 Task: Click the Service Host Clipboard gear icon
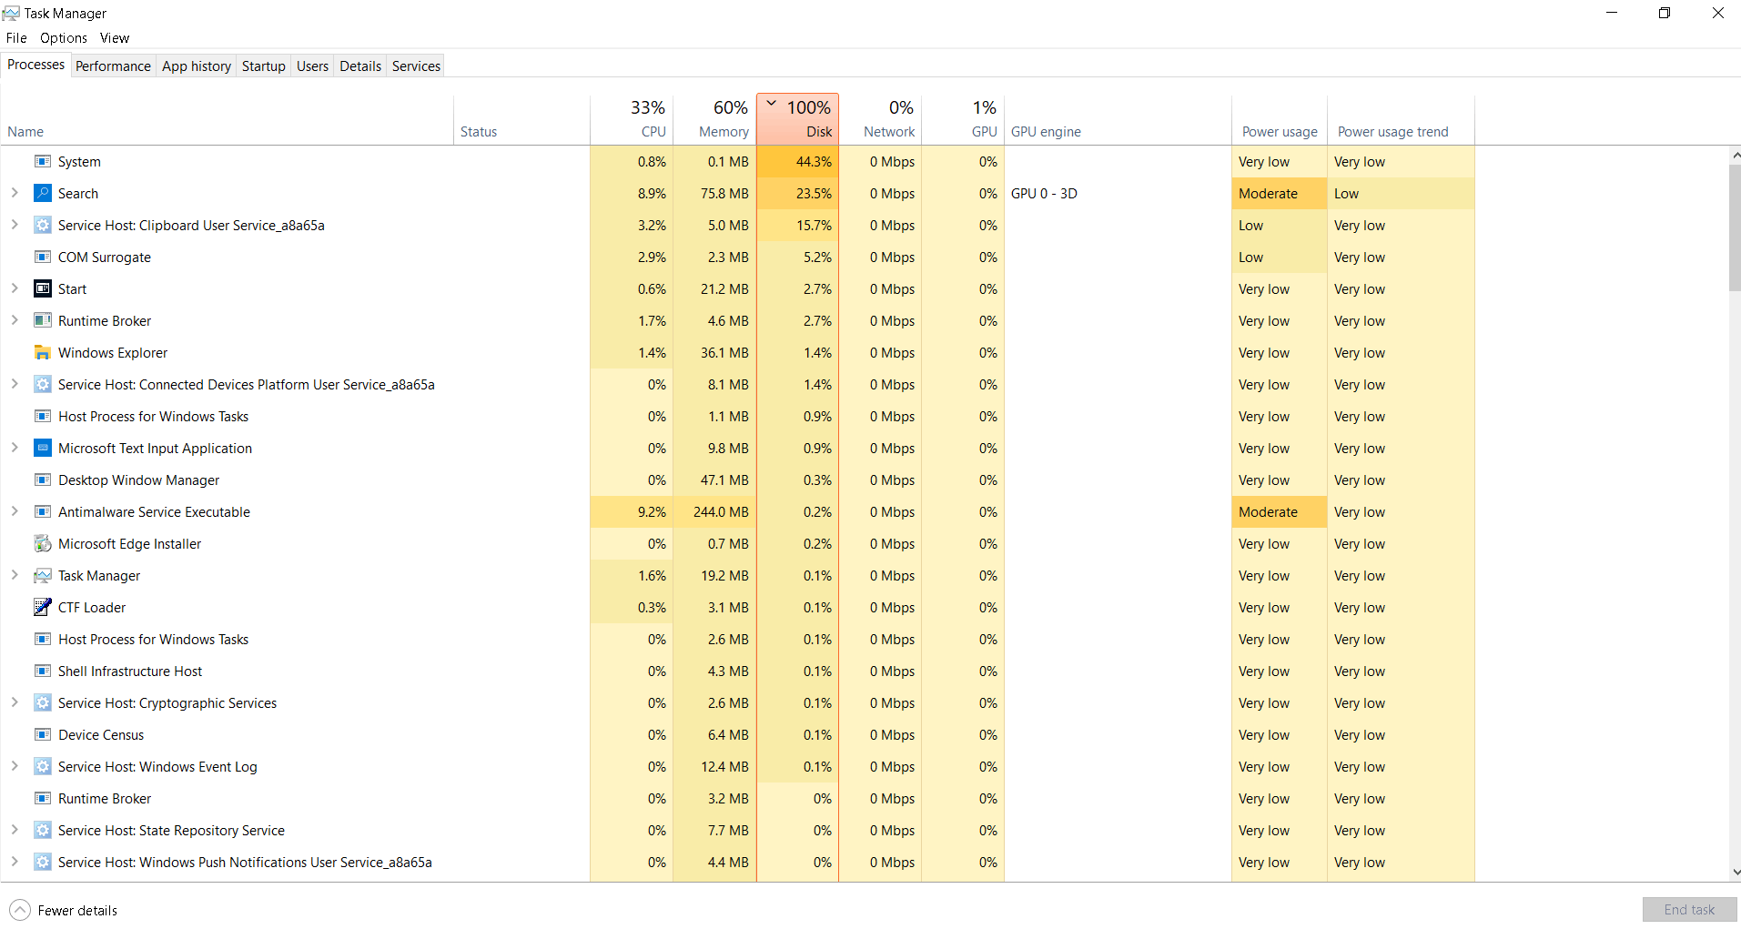point(43,225)
